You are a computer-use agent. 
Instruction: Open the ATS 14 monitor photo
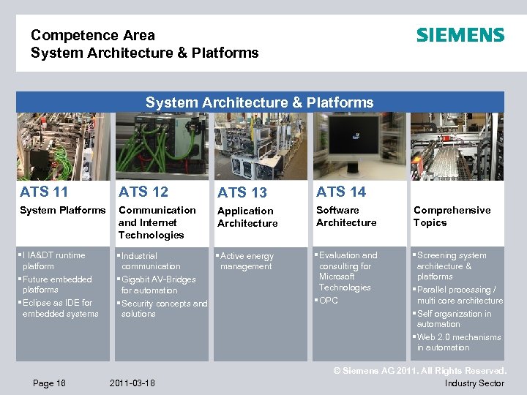359,146
